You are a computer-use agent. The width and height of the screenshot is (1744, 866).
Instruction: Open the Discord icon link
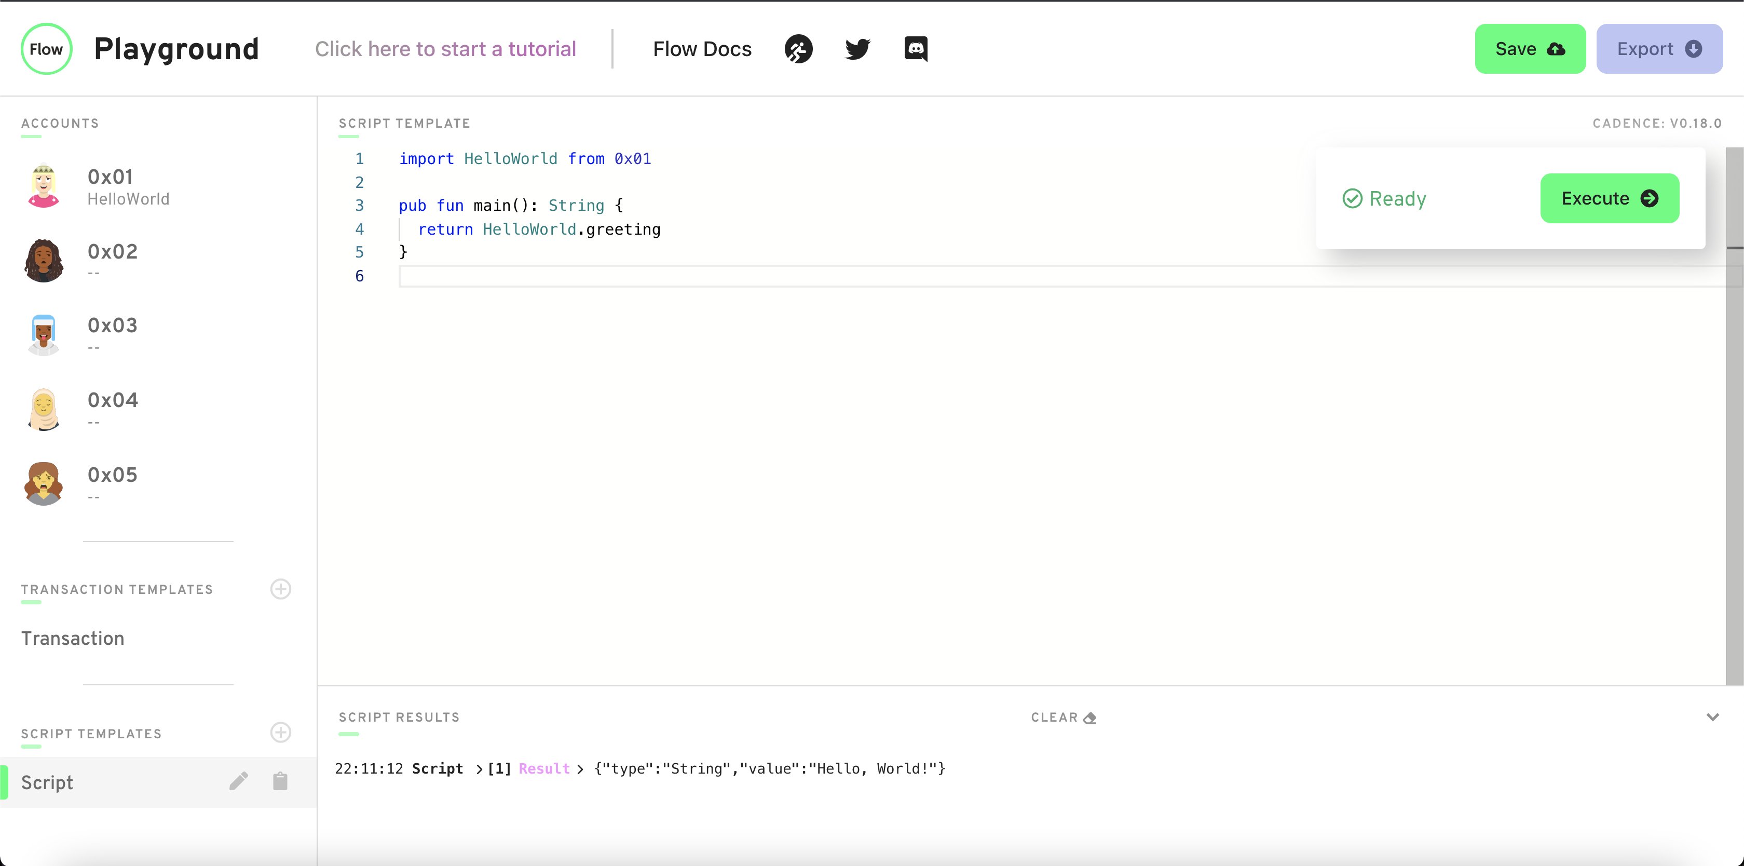click(x=915, y=49)
